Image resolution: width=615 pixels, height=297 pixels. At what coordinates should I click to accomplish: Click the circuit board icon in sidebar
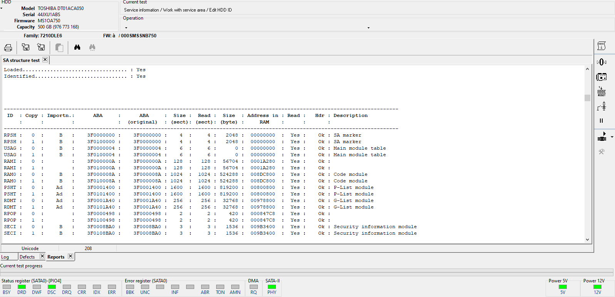602,77
